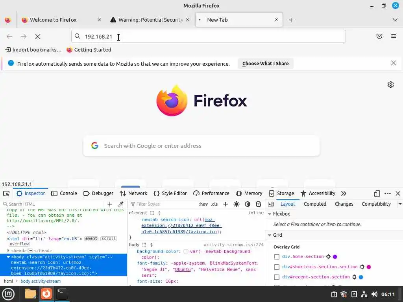Close the Potential Security warning tab
The image size is (403, 302).
tap(188, 20)
